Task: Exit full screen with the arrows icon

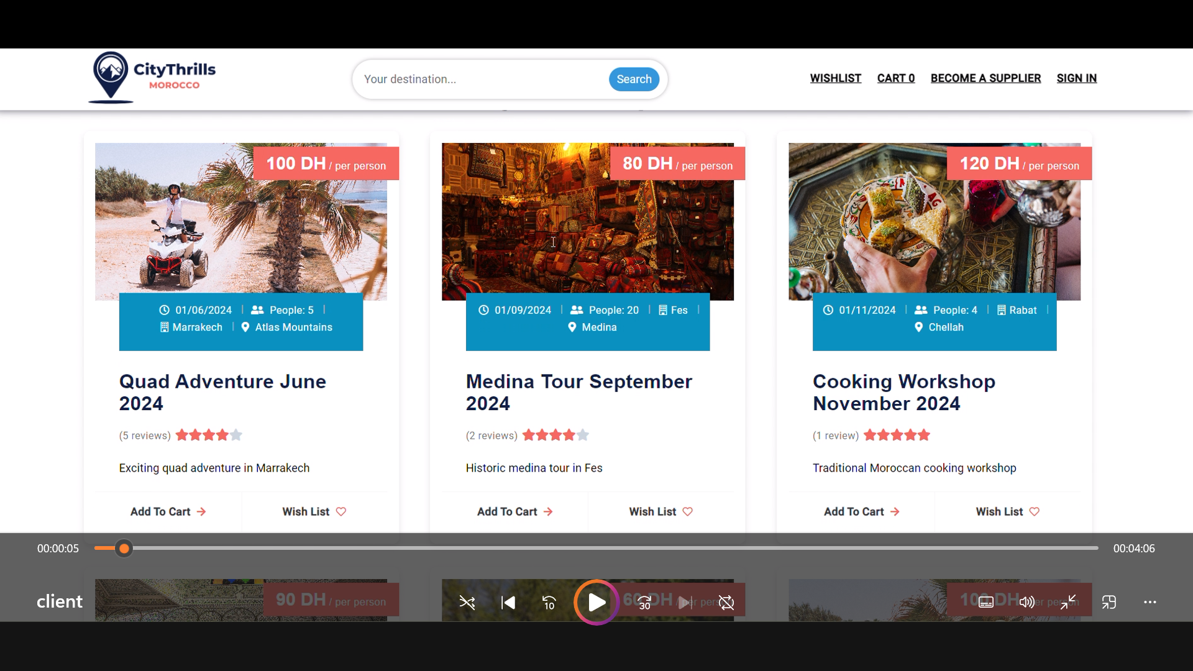Action: [x=1068, y=602]
